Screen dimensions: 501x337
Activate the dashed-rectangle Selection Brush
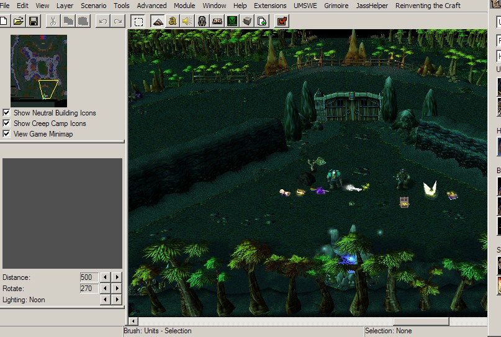pos(138,21)
